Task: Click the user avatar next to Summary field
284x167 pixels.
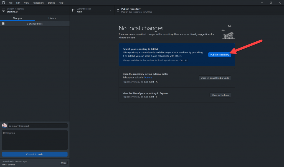Action: coord(4,126)
